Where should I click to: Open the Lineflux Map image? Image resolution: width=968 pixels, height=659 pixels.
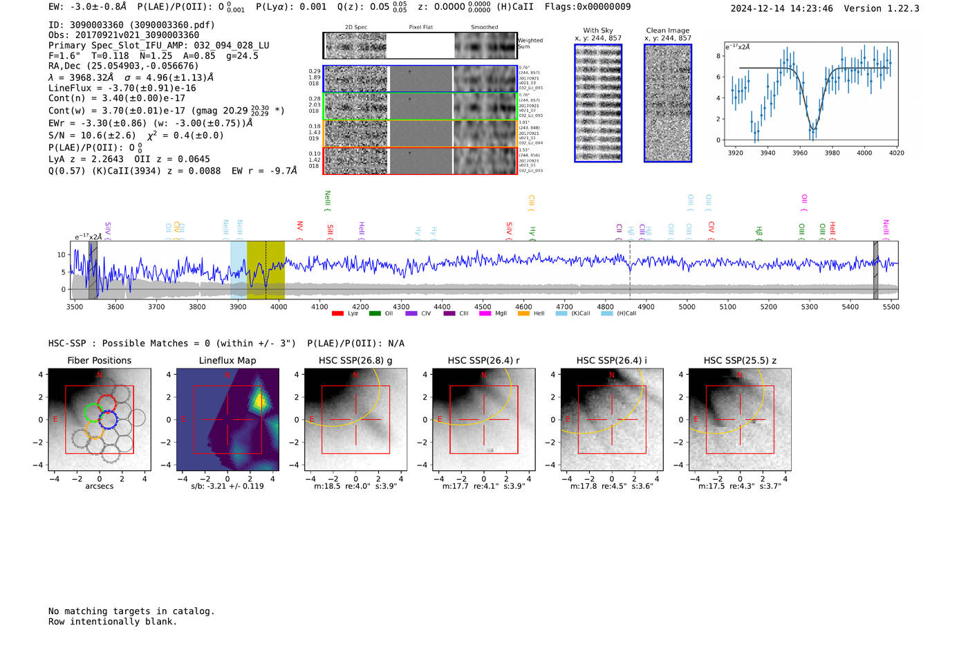click(227, 420)
